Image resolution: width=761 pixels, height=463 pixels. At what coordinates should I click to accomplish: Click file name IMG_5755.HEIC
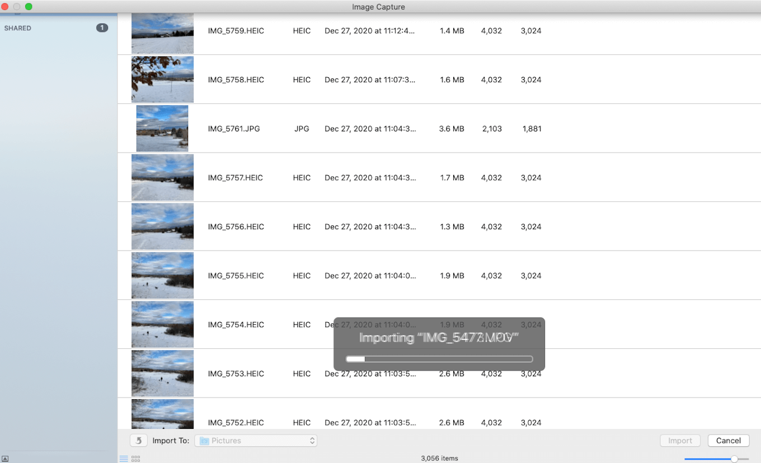236,276
